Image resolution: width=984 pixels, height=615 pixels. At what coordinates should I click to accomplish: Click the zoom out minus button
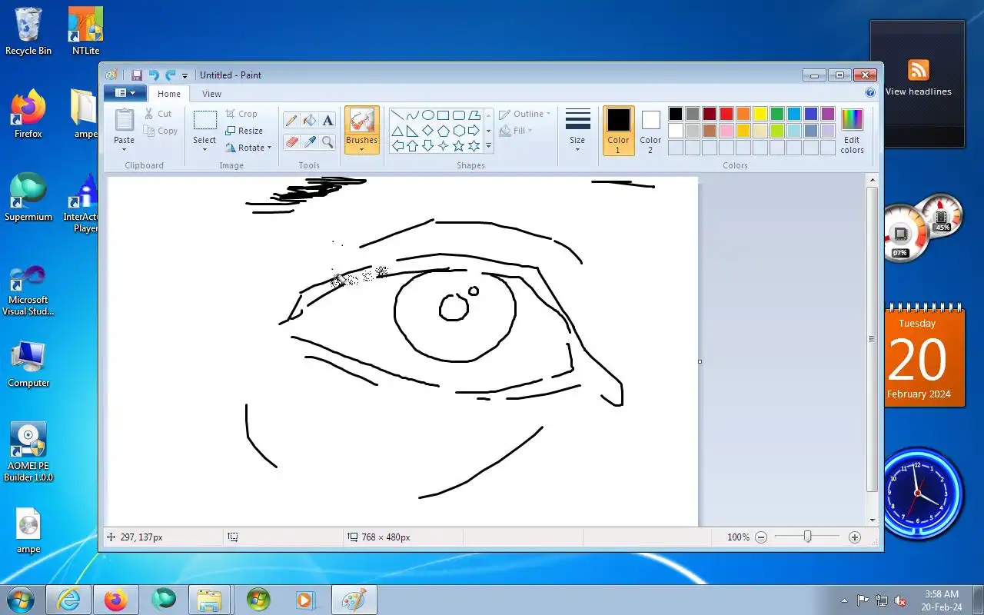(x=761, y=537)
